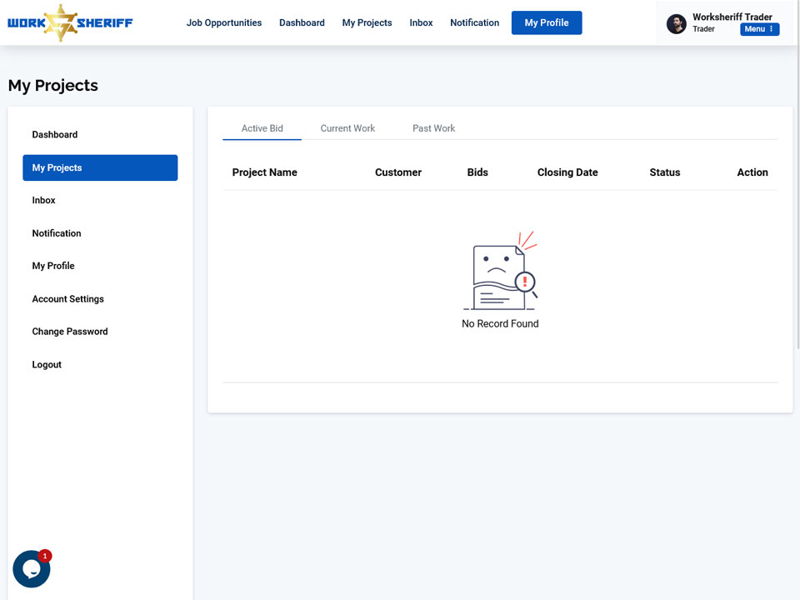Click the blue My Profile button
The image size is (800, 600).
[x=547, y=23]
